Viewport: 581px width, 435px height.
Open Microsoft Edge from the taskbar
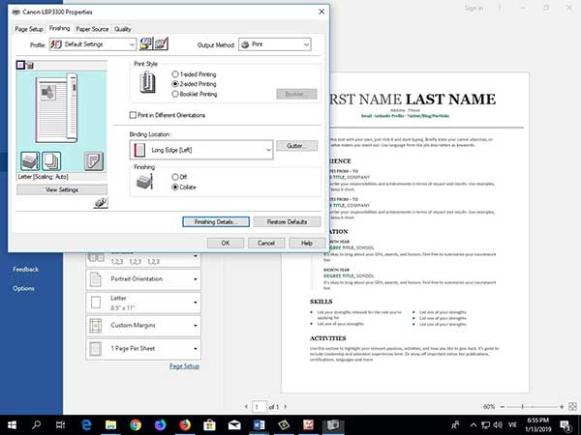tap(86, 425)
